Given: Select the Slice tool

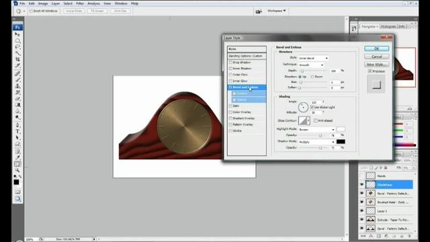Looking at the screenshot, I should click(x=17, y=66).
